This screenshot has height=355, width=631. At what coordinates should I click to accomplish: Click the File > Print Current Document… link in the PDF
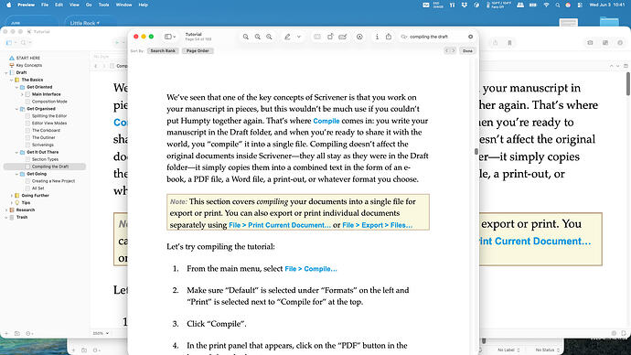pyautogui.click(x=280, y=225)
